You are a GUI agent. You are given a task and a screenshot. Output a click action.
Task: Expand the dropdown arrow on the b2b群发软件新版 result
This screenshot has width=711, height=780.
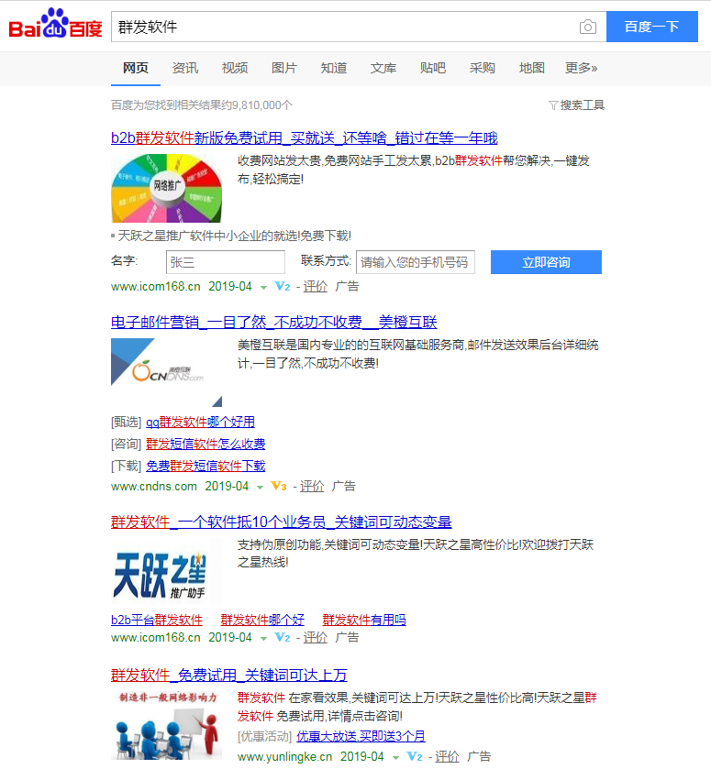pyautogui.click(x=263, y=288)
